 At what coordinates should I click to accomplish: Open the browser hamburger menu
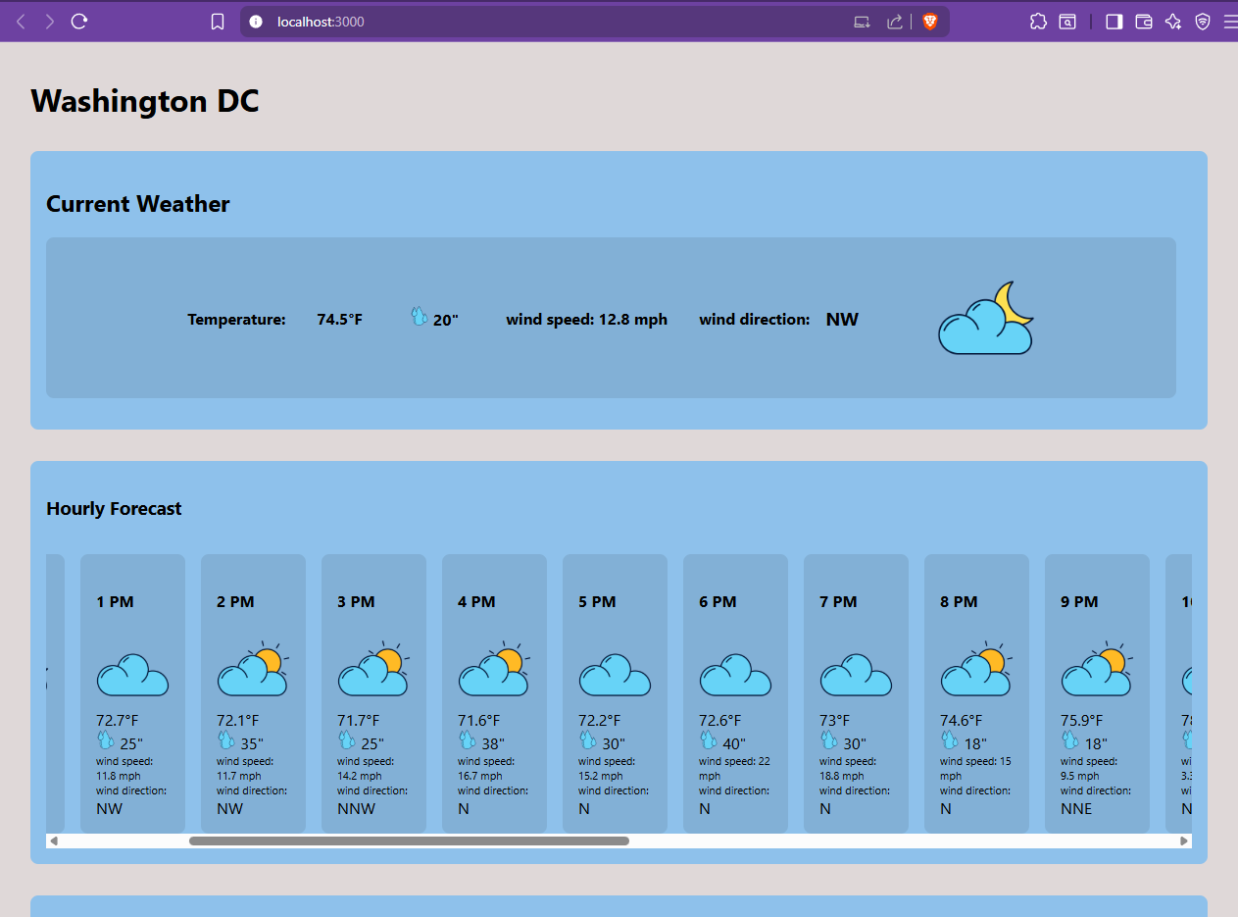click(x=1230, y=22)
